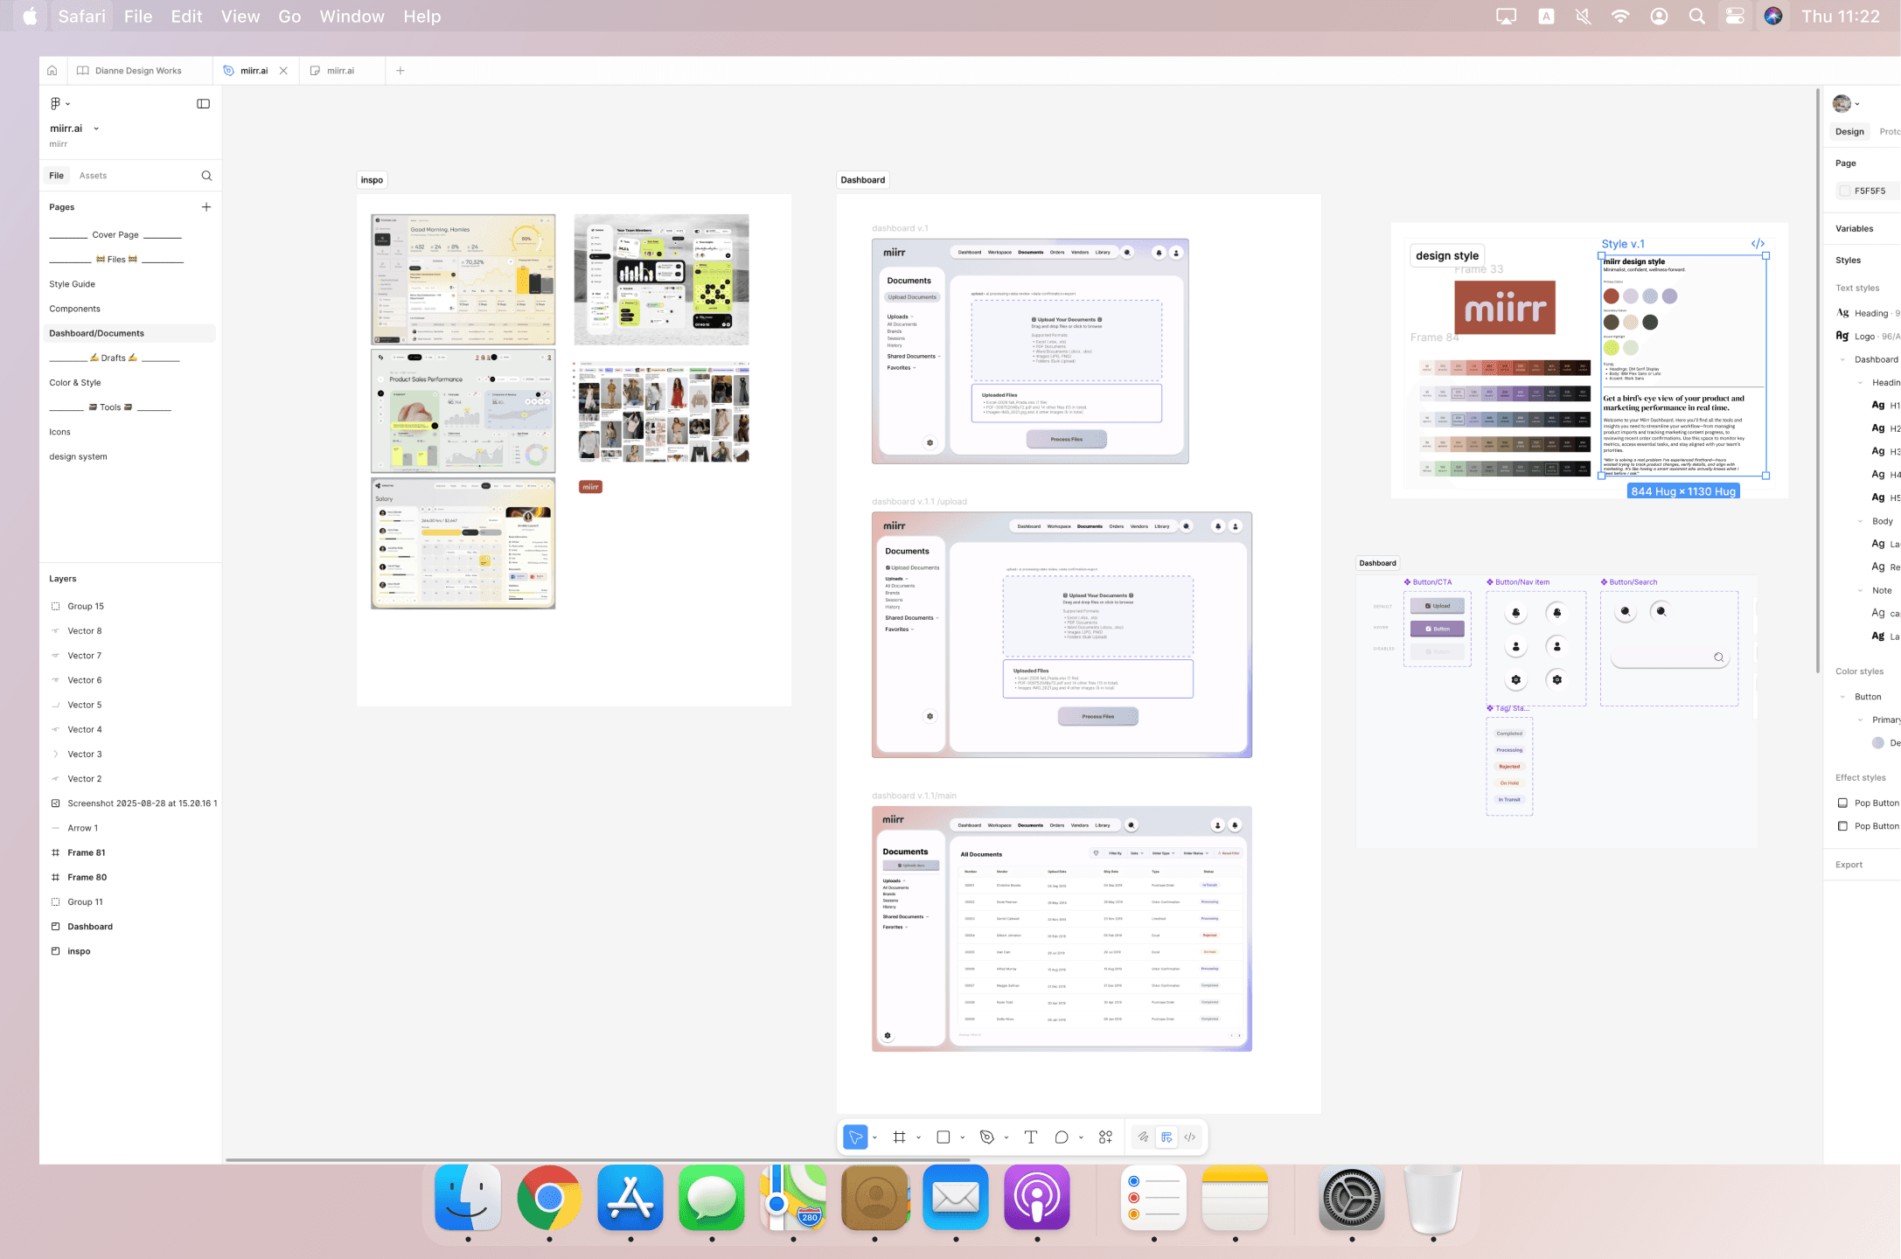1901x1259 pixels.
Task: Select the Comment tool
Action: click(1062, 1137)
